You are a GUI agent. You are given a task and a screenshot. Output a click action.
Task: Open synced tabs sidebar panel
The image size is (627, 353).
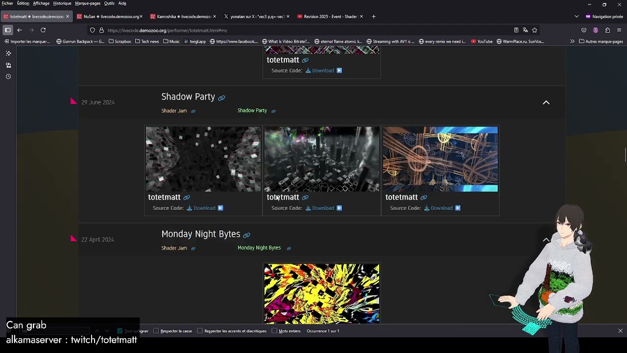[x=8, y=65]
